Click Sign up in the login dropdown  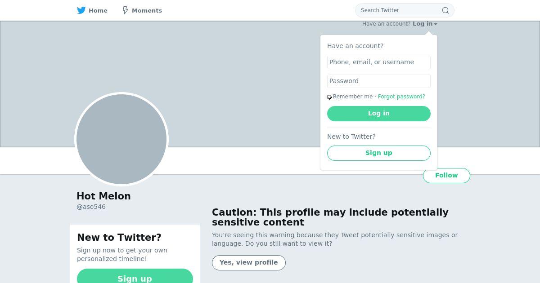[x=378, y=153]
